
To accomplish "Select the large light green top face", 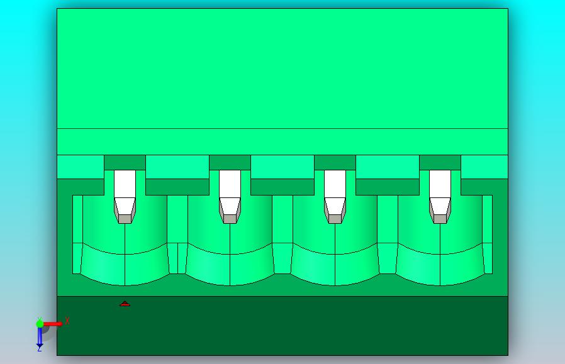I will [282, 69].
